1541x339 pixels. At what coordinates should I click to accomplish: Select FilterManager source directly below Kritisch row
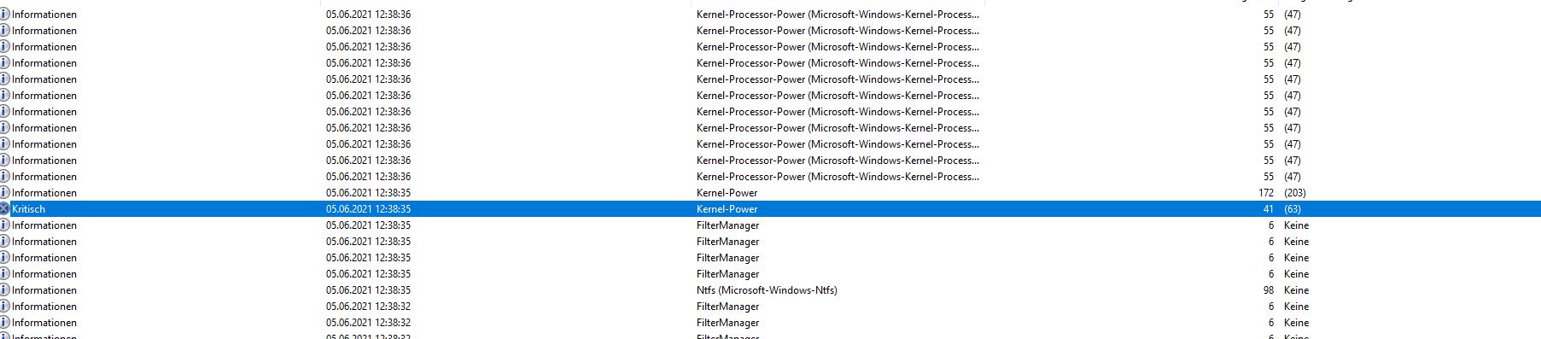pyautogui.click(x=727, y=225)
